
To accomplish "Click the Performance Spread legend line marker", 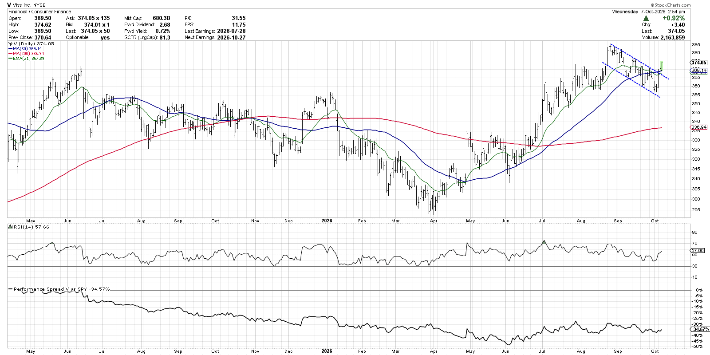I will click(11, 289).
